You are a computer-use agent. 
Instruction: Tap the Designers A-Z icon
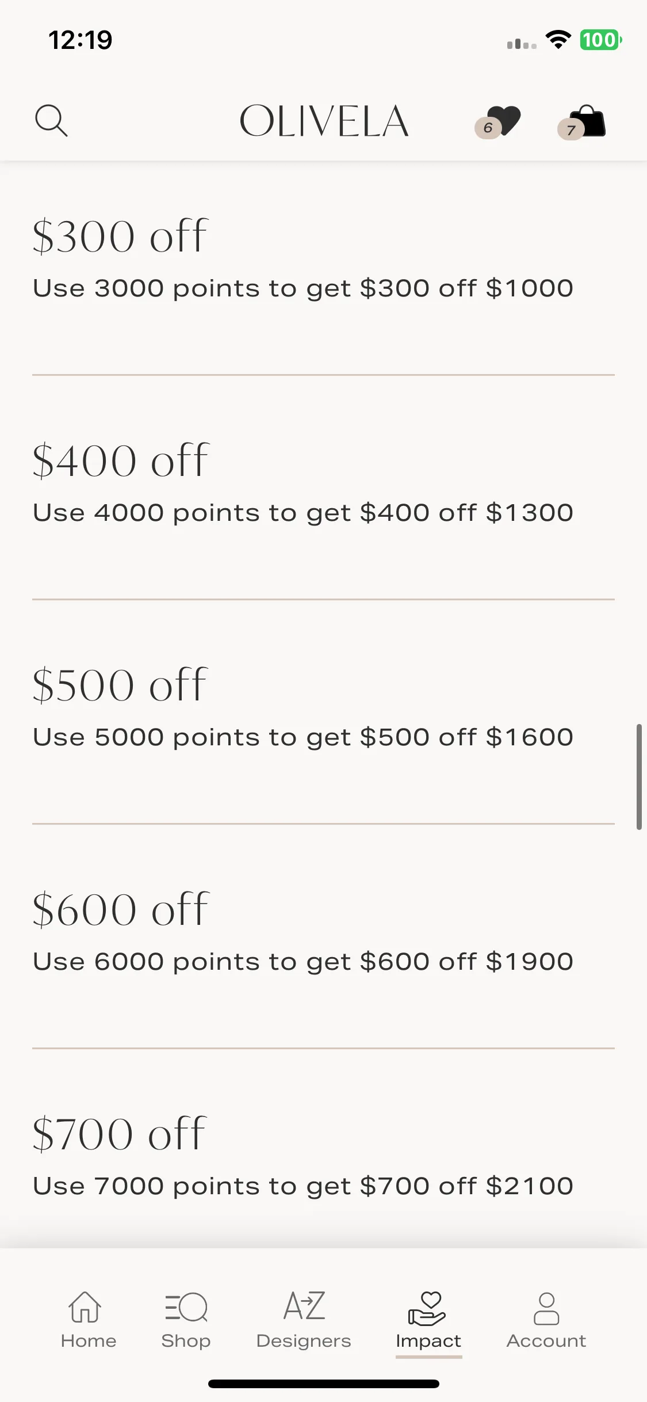(x=304, y=1305)
